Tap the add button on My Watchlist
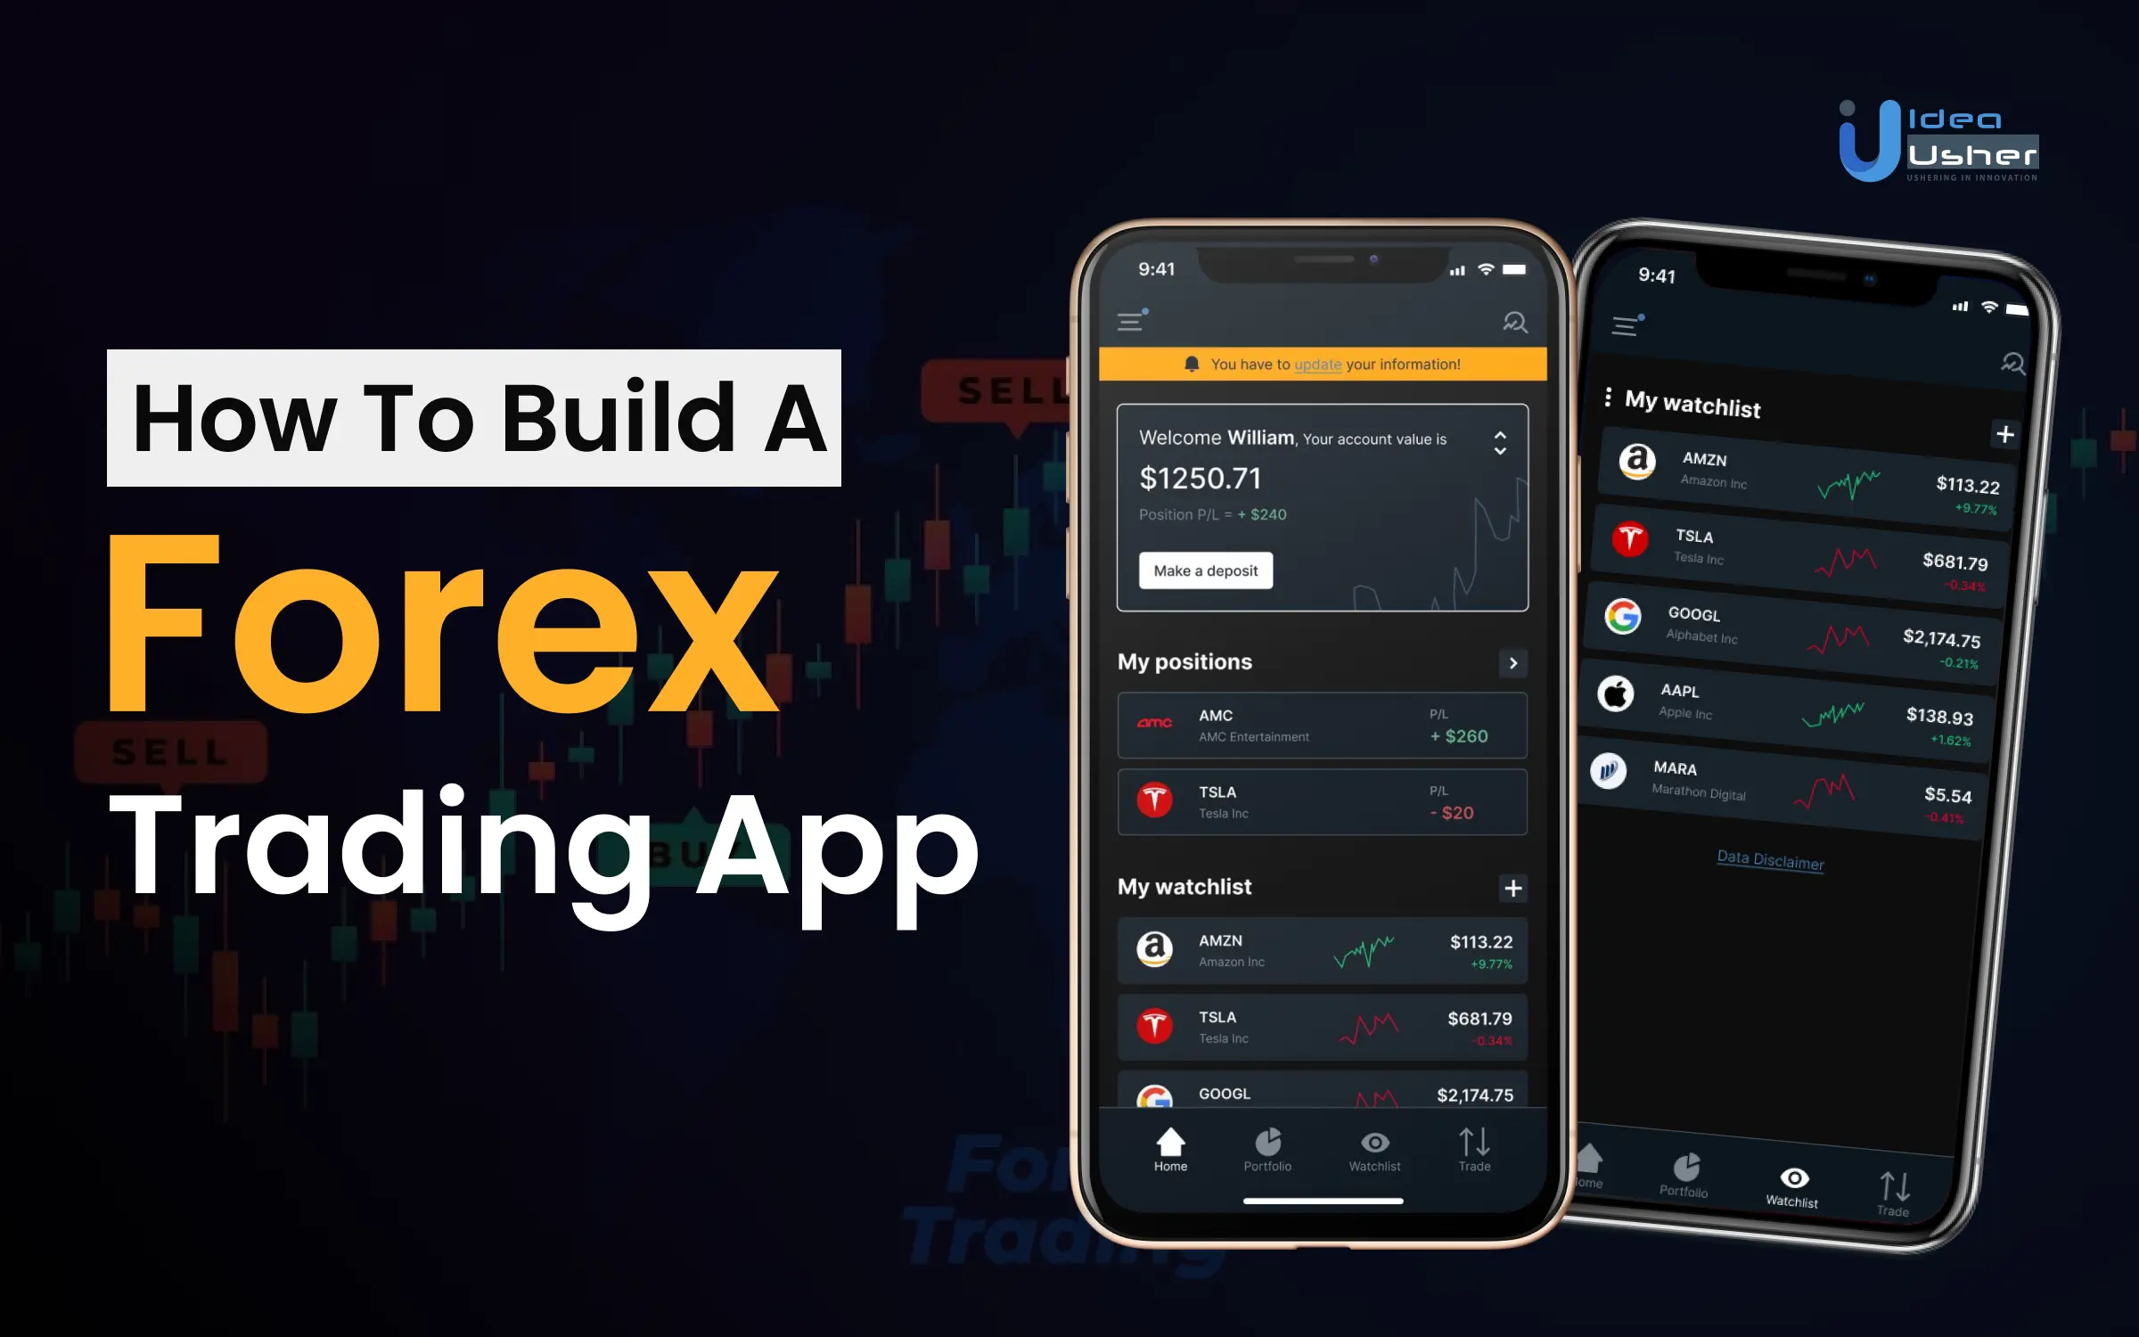The image size is (2139, 1337). click(x=1513, y=887)
